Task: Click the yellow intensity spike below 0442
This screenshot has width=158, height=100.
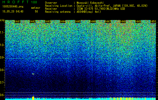Action: click(x=33, y=98)
